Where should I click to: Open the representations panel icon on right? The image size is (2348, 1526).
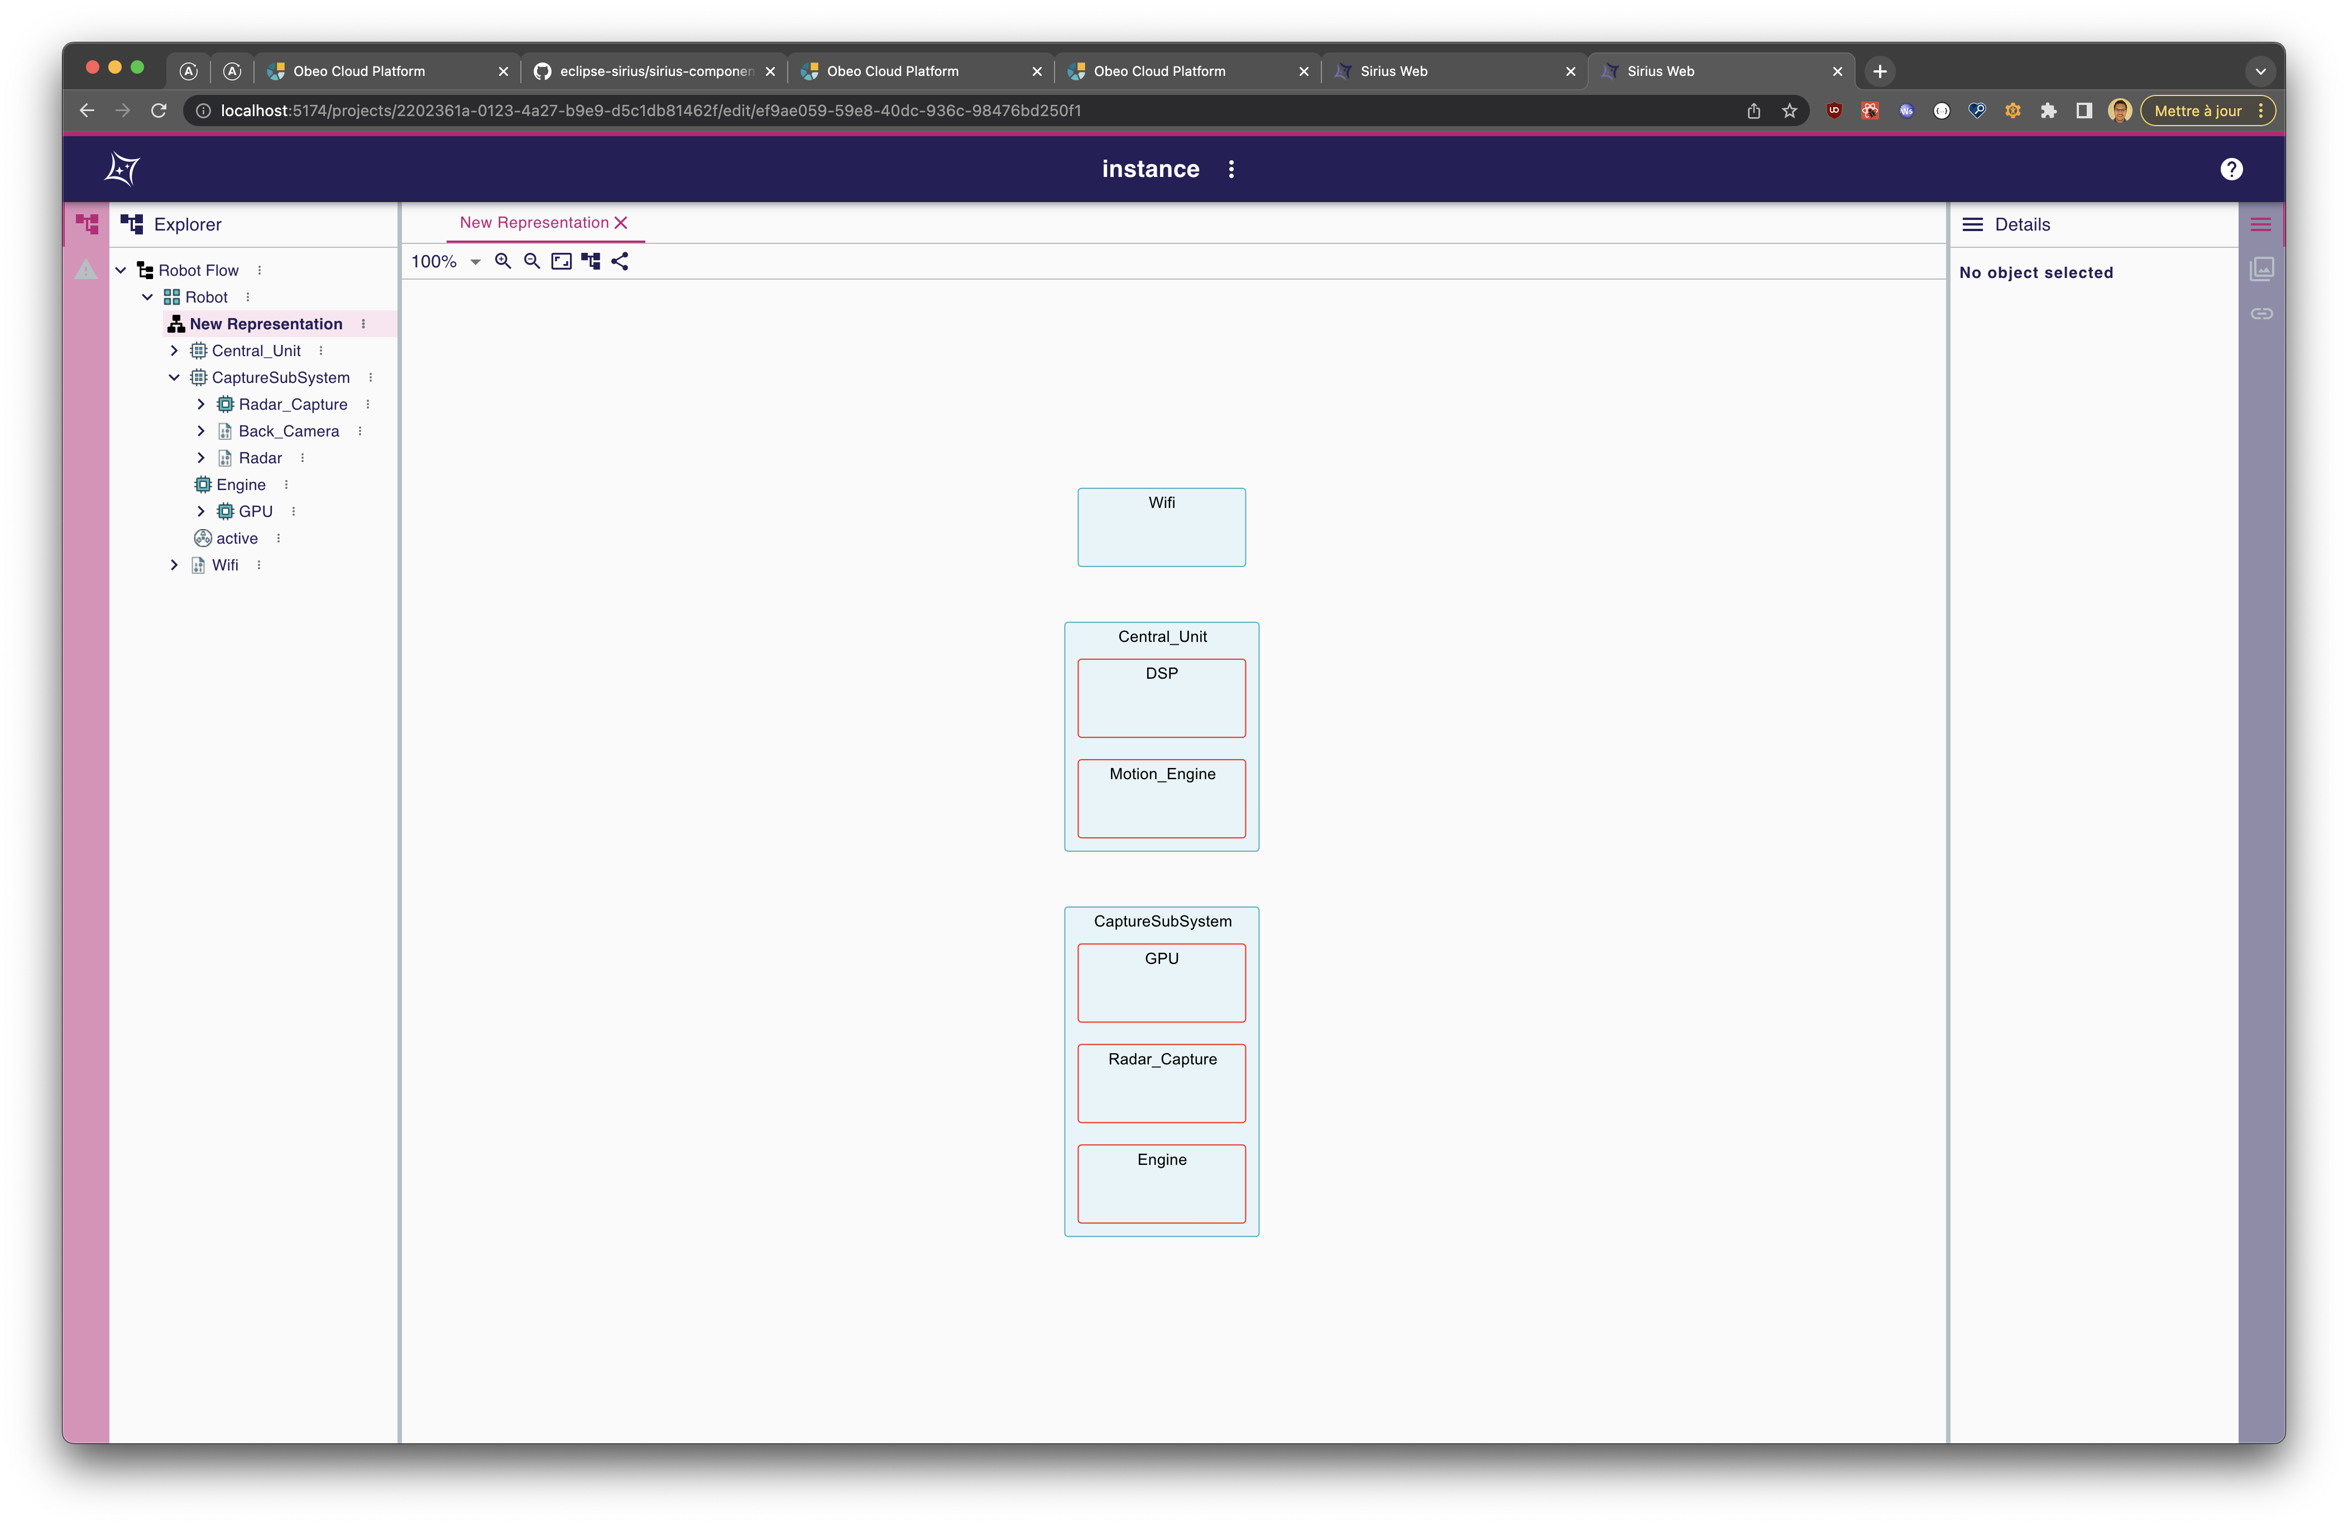click(2261, 268)
